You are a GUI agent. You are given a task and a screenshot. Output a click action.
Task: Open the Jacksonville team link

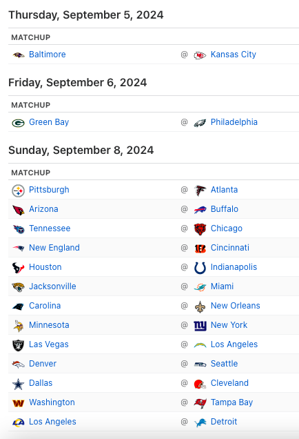[x=52, y=286]
